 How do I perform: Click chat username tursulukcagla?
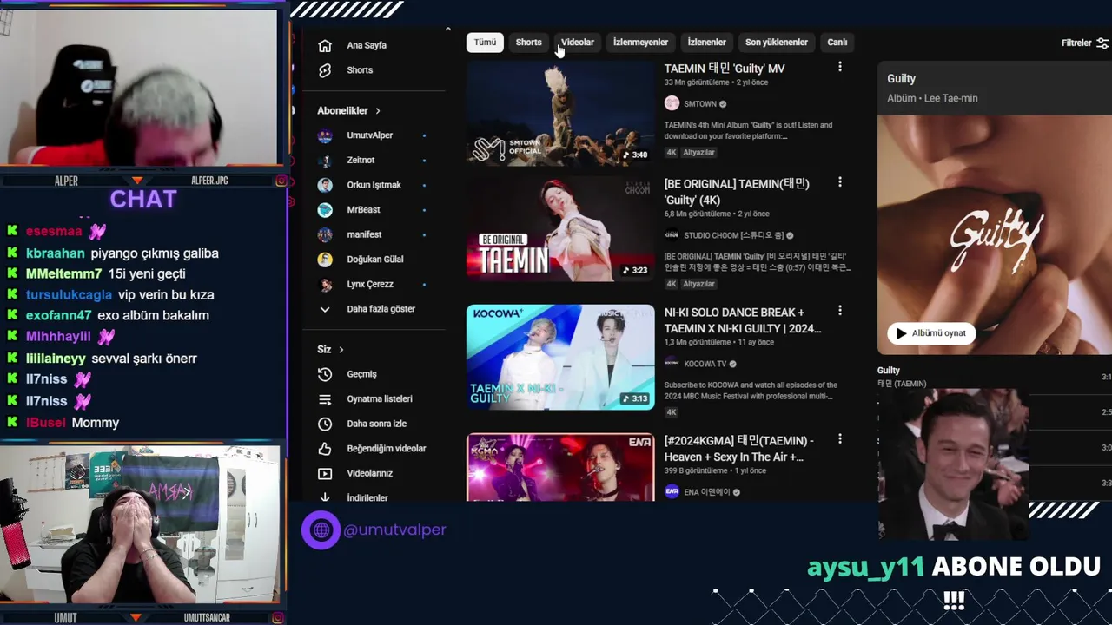coord(69,295)
